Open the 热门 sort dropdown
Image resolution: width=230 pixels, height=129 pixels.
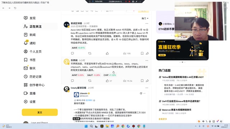145,18
